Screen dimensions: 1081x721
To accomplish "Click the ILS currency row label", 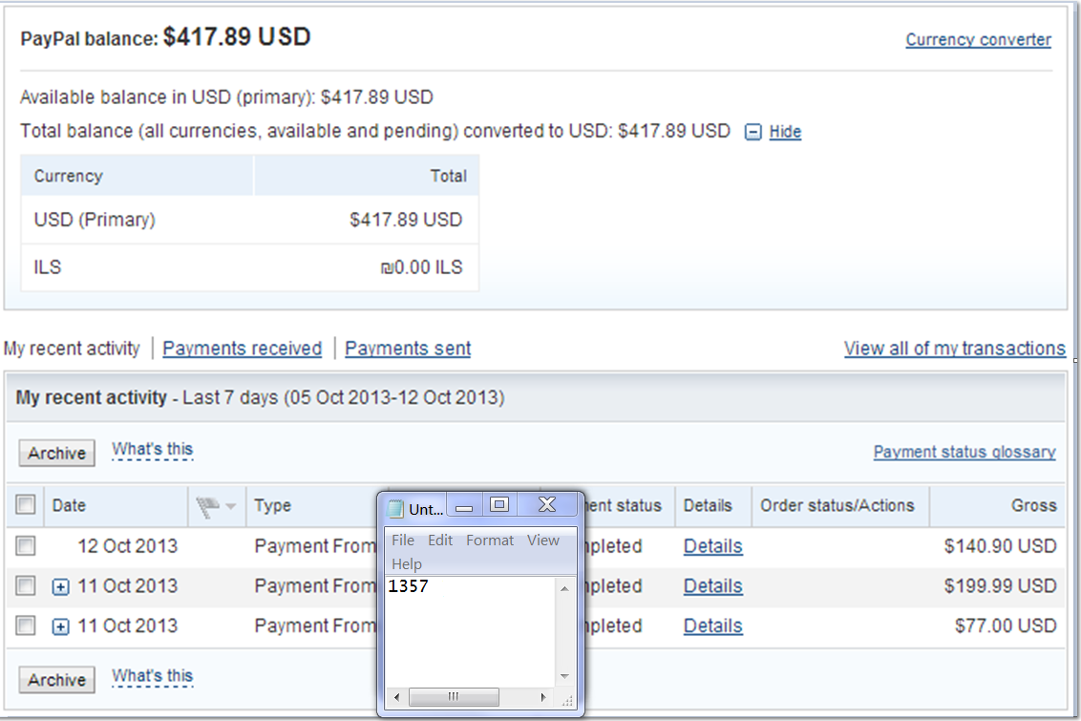I will point(48,266).
